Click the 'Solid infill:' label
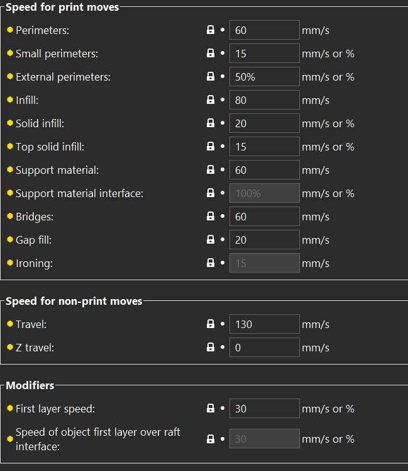Image resolution: width=408 pixels, height=471 pixels. click(40, 123)
